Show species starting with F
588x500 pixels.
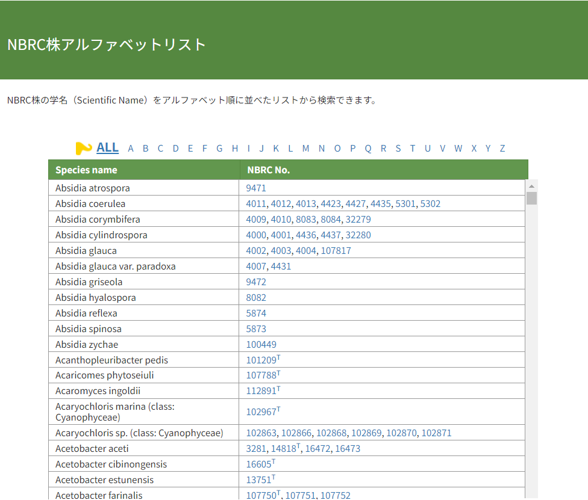(205, 149)
